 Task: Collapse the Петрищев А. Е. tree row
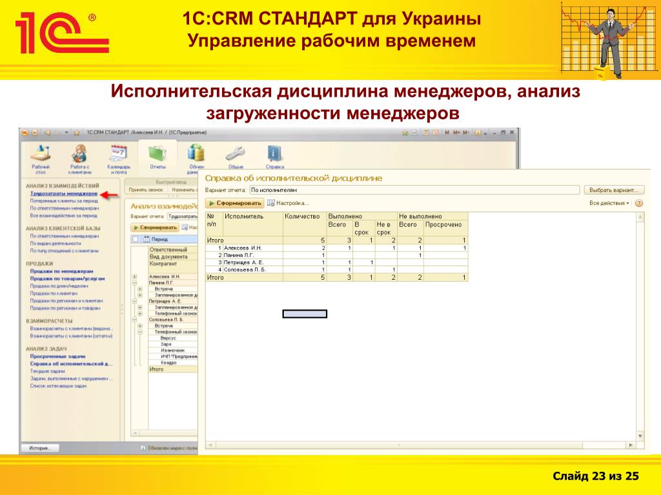(x=134, y=302)
